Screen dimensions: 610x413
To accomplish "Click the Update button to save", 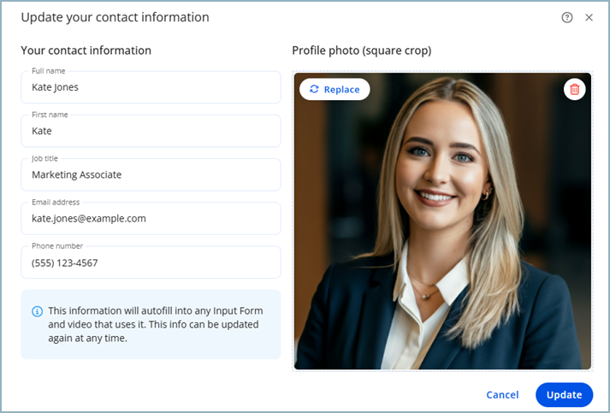I will tap(564, 395).
